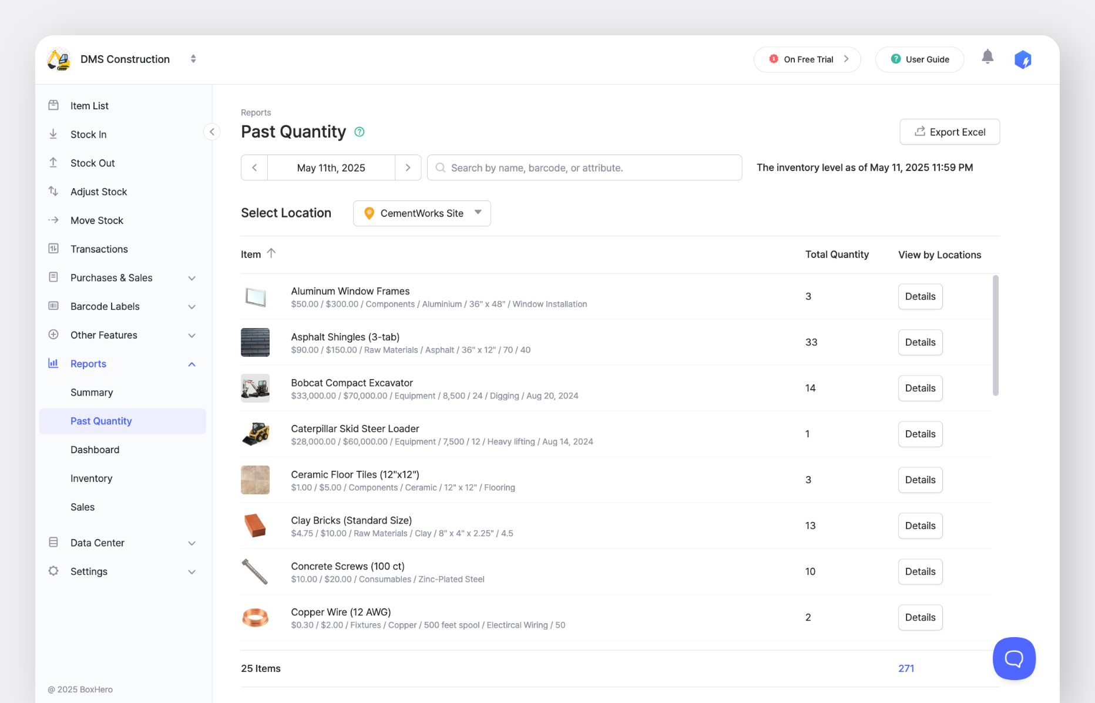1095x703 pixels.
Task: Focus the search by name field
Action: click(587, 168)
